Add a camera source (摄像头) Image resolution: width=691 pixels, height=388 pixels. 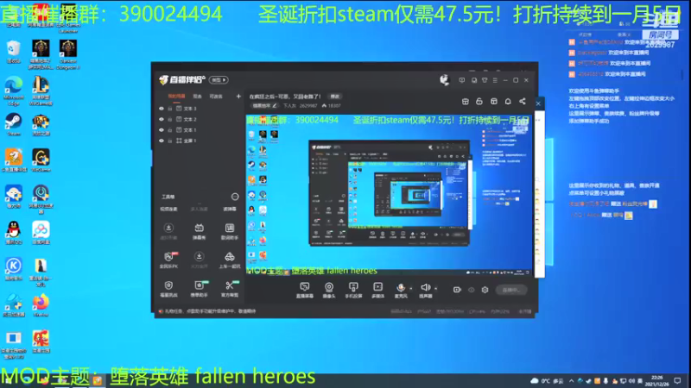point(329,291)
